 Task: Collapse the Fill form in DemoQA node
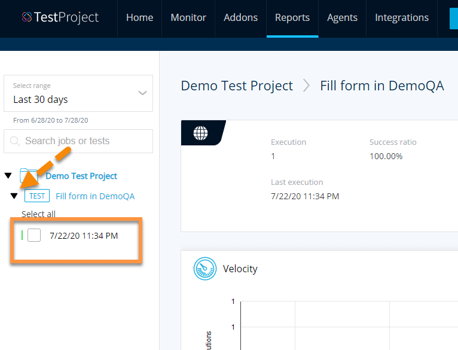coord(14,196)
